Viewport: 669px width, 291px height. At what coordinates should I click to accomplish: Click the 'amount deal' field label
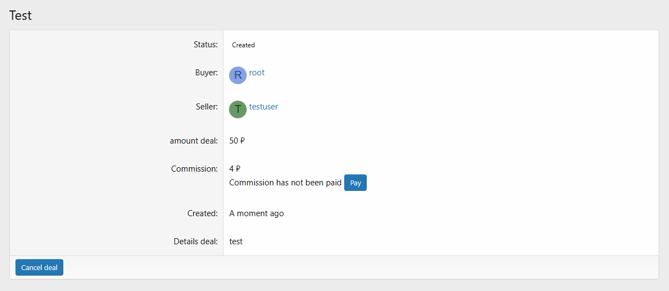[x=194, y=141]
